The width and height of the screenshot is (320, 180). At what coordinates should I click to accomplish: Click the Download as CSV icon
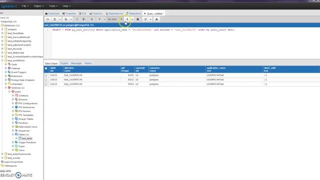tap(156, 19)
